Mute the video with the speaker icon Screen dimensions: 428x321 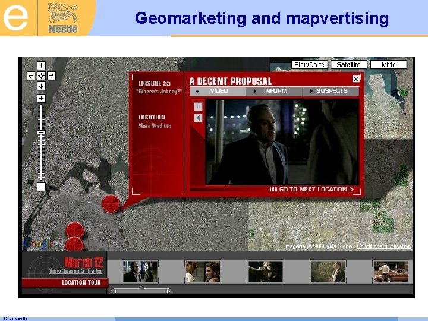(198, 118)
